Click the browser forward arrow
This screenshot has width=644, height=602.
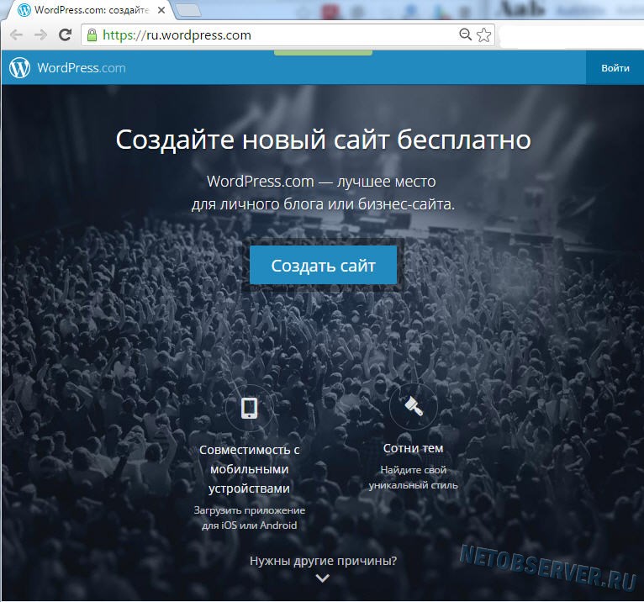pos(40,35)
